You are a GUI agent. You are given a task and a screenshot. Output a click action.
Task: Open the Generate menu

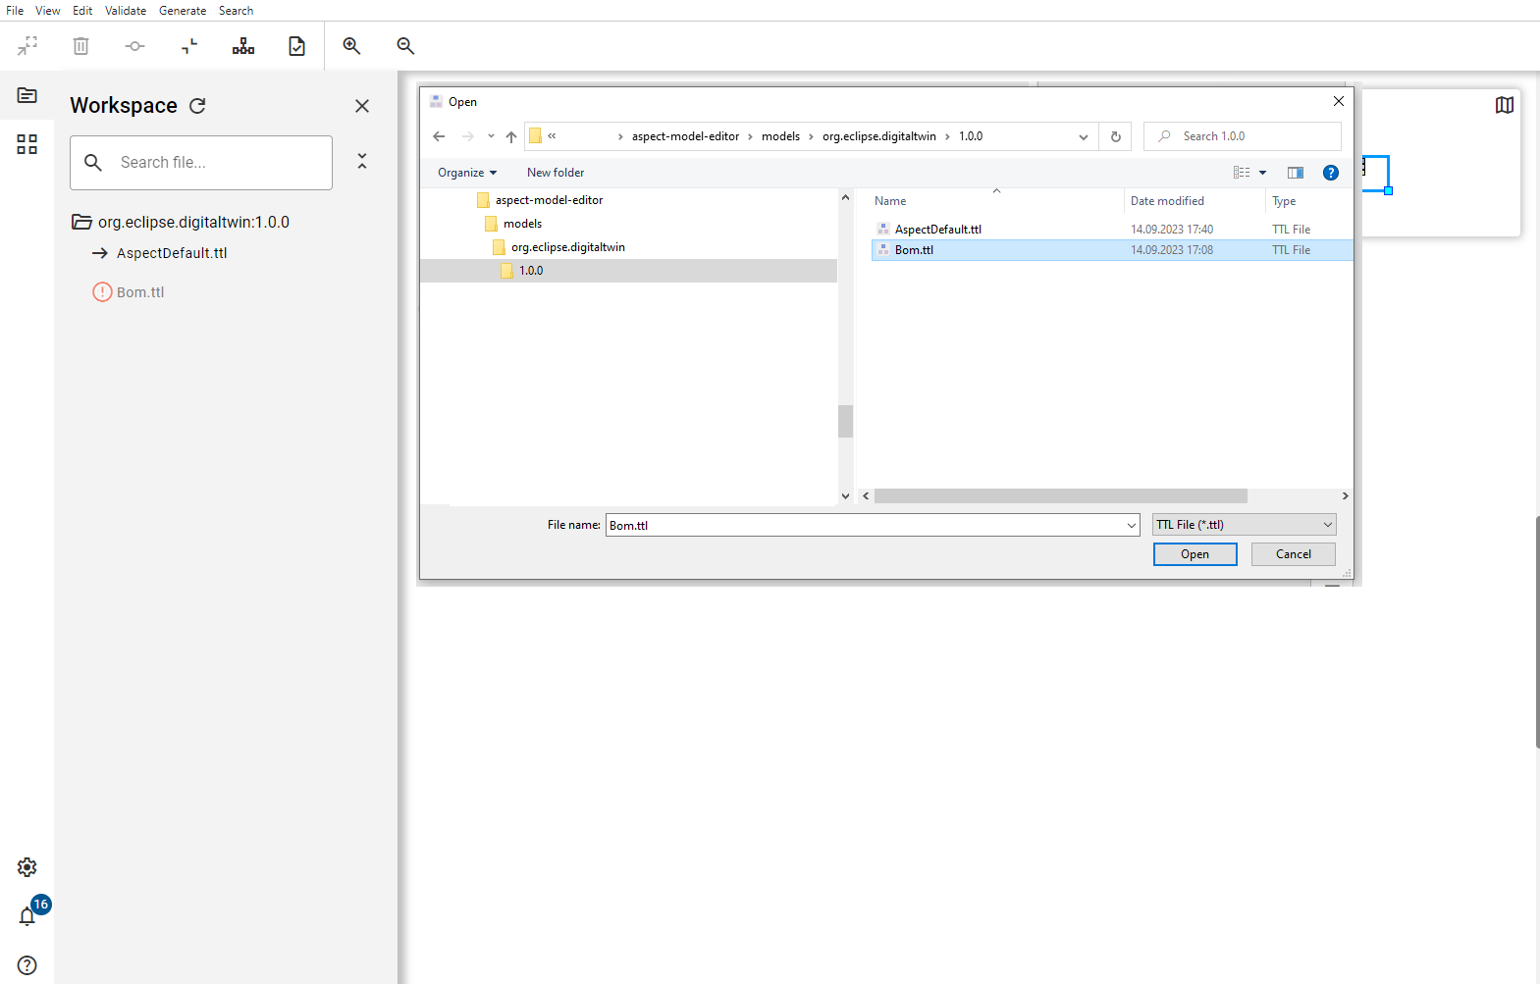coord(183,11)
